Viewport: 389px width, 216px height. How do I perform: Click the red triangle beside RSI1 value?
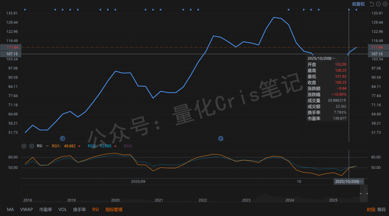tap(79, 146)
